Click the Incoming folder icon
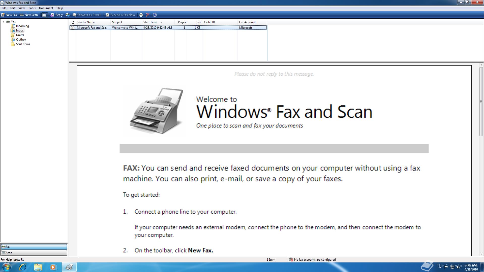484x272 pixels. click(x=13, y=26)
